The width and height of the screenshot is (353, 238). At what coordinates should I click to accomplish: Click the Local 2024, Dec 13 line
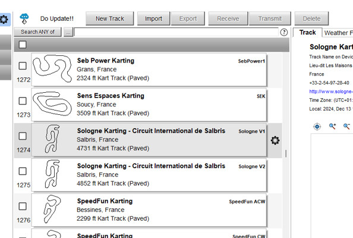point(331,109)
